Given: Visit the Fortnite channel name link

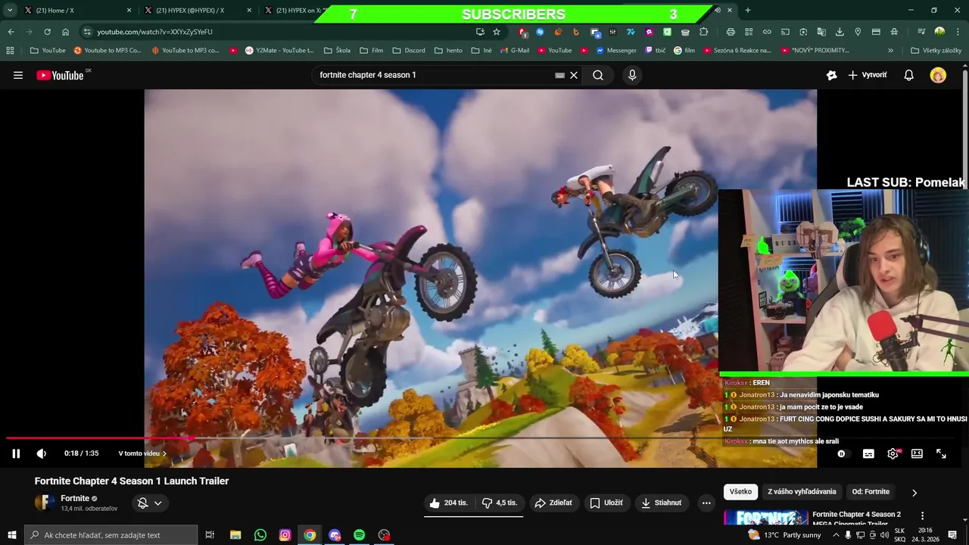Looking at the screenshot, I should tap(75, 498).
